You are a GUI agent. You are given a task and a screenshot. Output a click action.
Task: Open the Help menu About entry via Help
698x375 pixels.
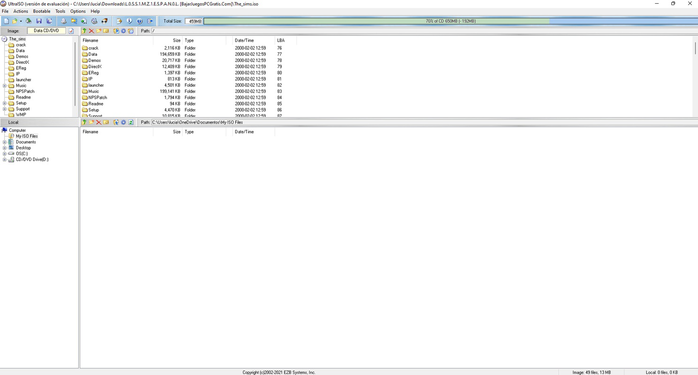[x=95, y=11]
